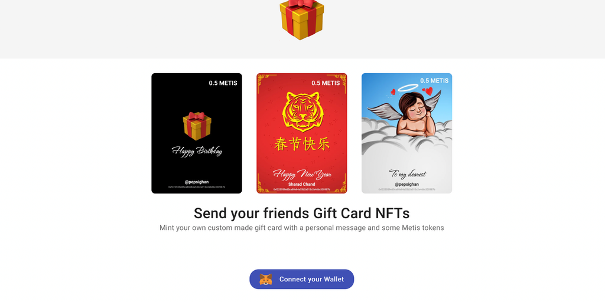Select the red Happy New Year card
605x302 pixels.
[x=302, y=133]
